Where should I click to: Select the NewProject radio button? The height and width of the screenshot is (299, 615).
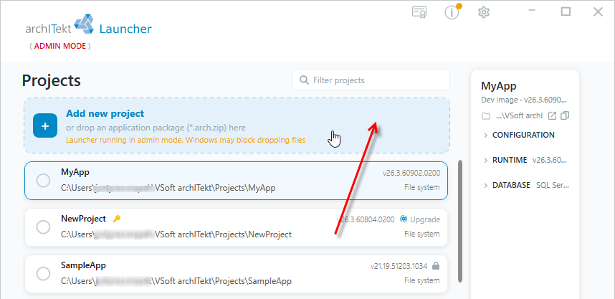(x=43, y=227)
